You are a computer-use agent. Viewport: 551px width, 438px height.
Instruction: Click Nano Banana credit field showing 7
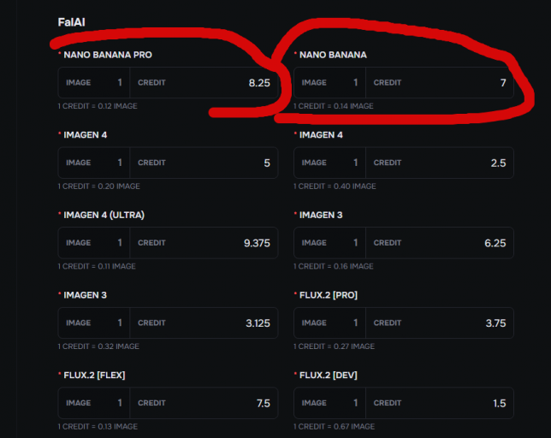click(x=440, y=82)
